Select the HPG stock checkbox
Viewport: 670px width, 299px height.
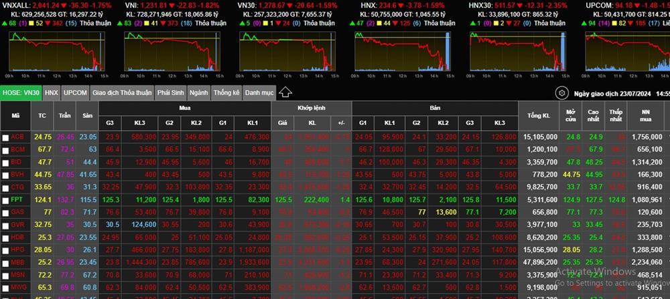pyautogui.click(x=6, y=249)
